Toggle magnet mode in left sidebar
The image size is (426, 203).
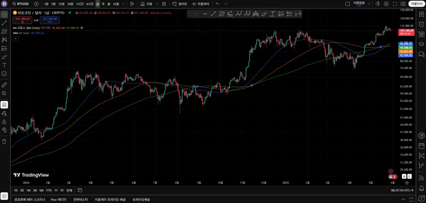point(4,105)
